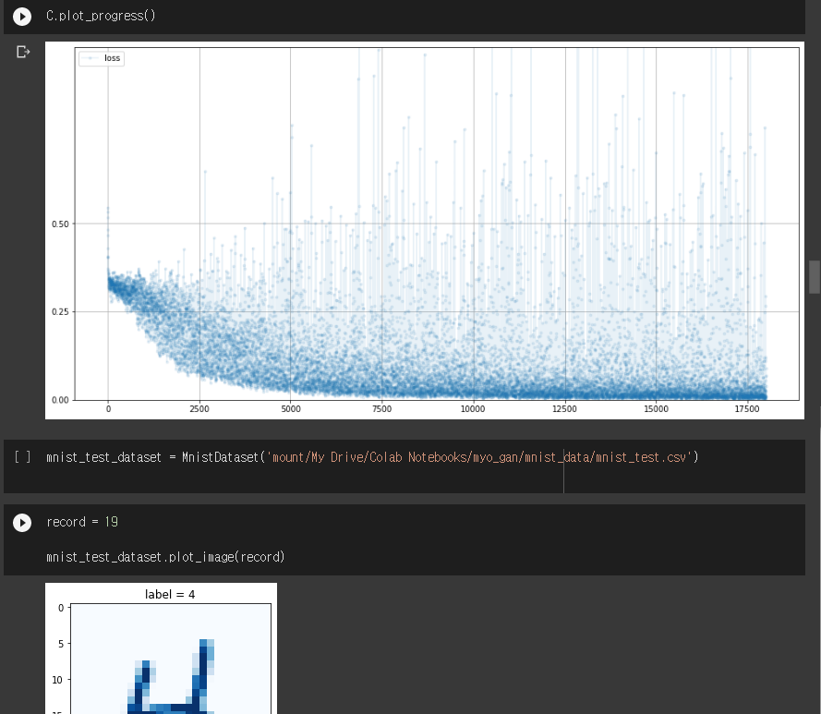Click the C.plot_progress() code text

[x=101, y=16]
